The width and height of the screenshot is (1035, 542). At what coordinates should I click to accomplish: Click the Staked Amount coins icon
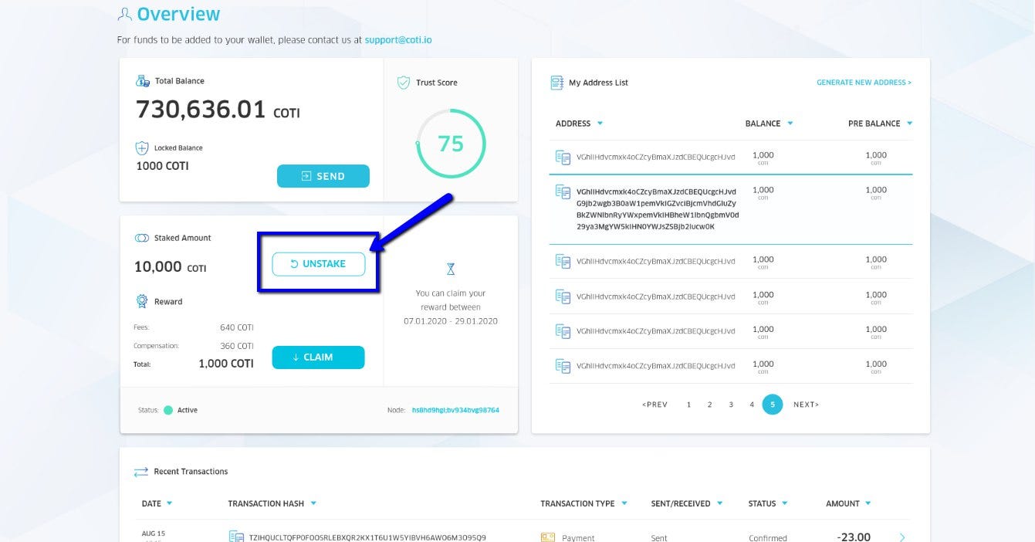(142, 239)
